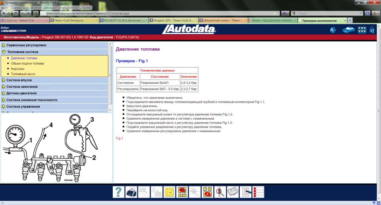Click the document with pen notes icon

pyautogui.click(x=245, y=192)
